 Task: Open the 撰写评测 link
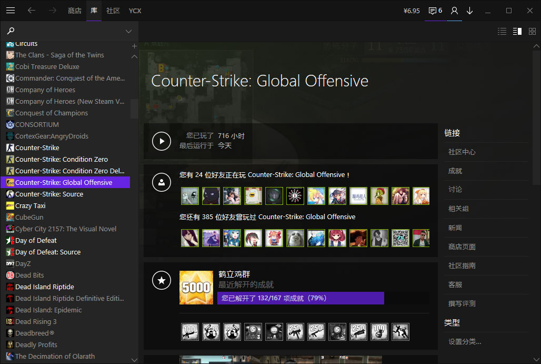tap(462, 303)
